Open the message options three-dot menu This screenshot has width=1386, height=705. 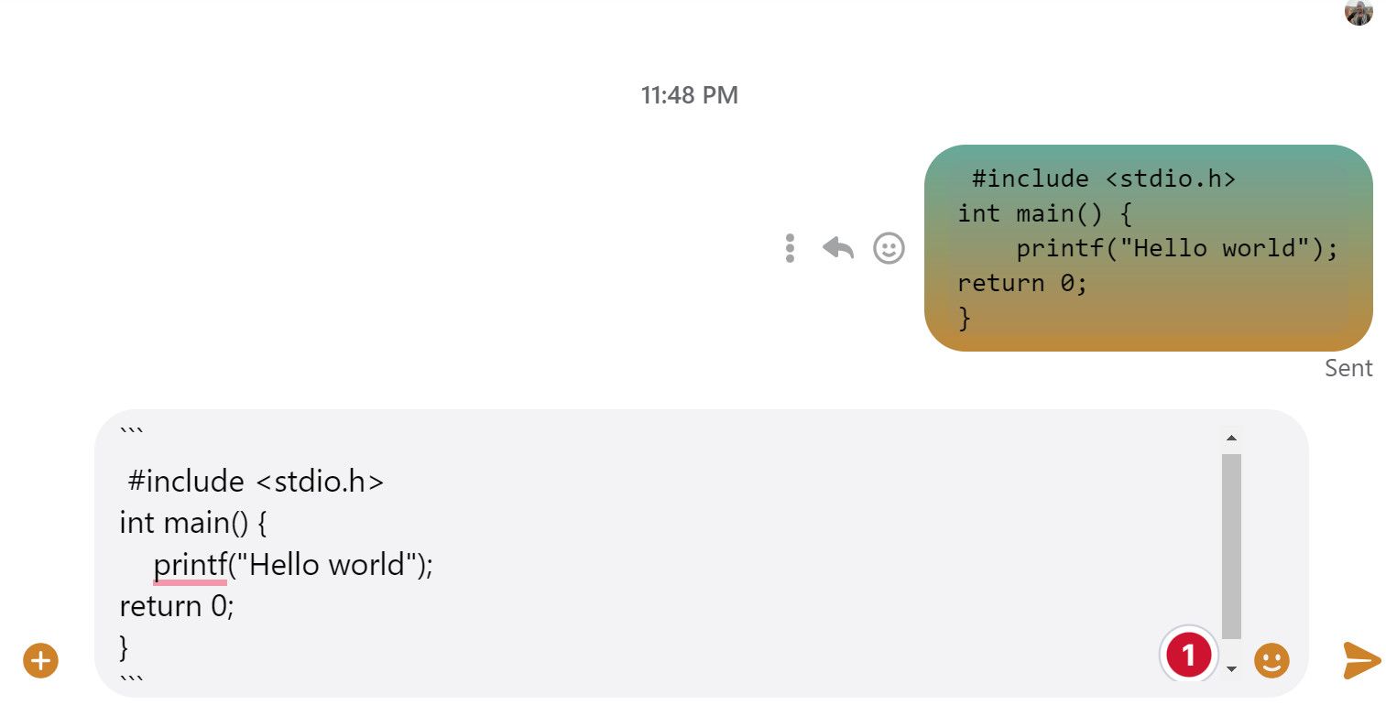coord(790,248)
